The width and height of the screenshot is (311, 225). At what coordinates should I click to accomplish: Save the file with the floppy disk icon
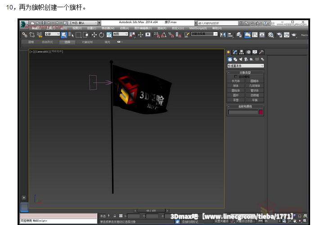click(x=44, y=23)
